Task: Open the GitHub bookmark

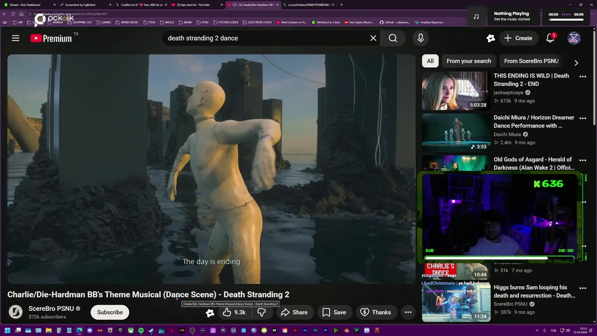Action: click(395, 22)
